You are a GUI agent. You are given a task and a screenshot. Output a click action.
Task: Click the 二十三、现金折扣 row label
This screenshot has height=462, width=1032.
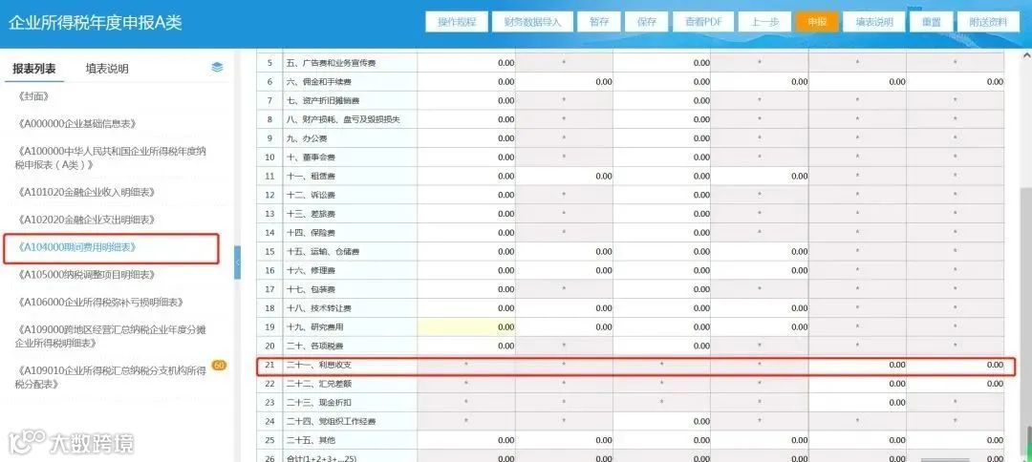pyautogui.click(x=319, y=402)
